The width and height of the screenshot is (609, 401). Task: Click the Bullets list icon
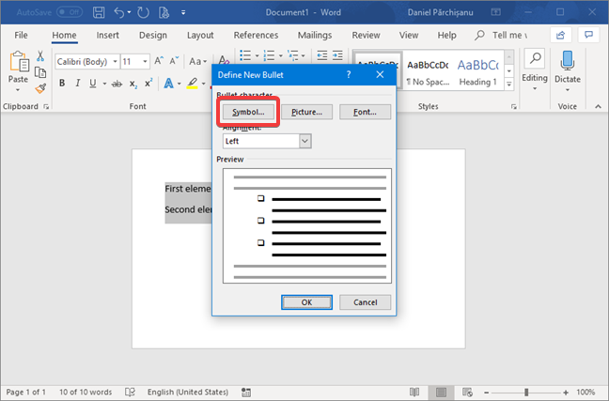click(245, 55)
